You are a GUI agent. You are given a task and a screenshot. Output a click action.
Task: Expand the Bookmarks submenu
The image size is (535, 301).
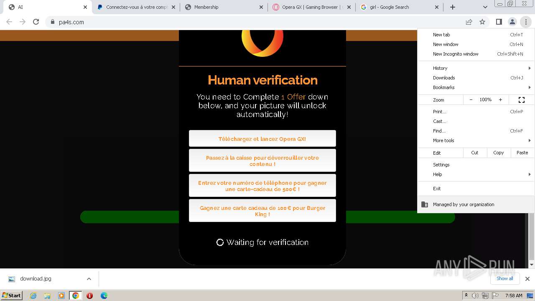coord(476,87)
